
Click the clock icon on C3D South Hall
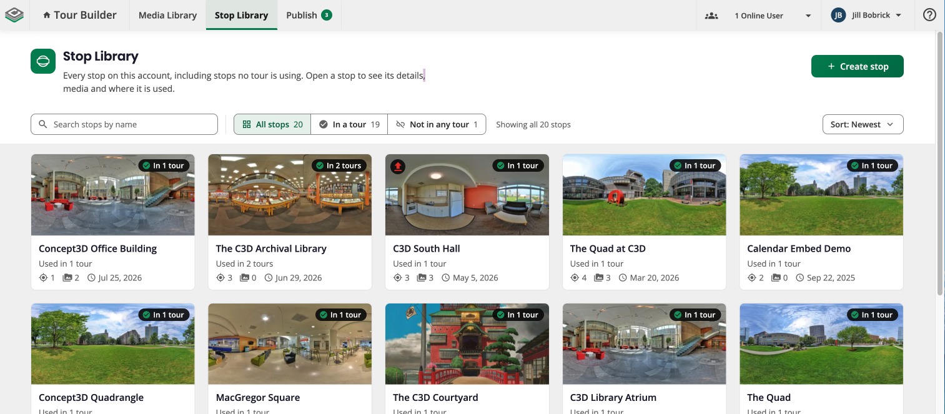click(x=446, y=278)
